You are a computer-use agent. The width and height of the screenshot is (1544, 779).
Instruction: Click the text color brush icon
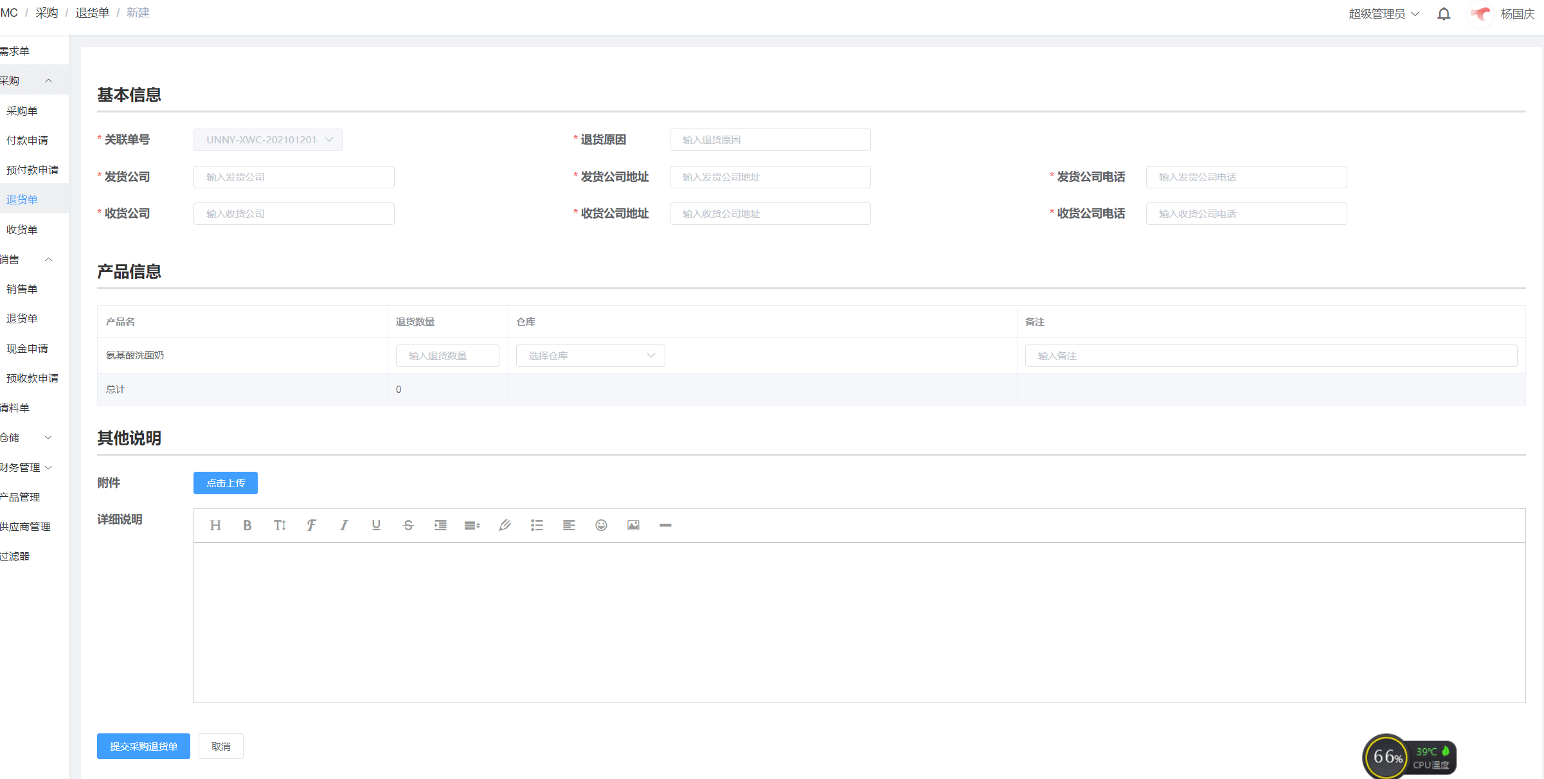(505, 525)
